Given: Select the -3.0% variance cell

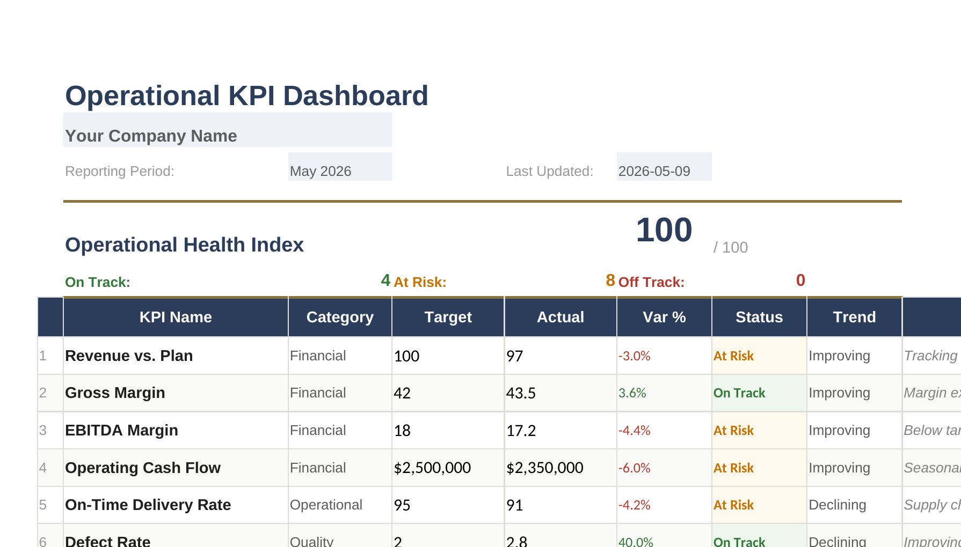Looking at the screenshot, I should (x=664, y=356).
